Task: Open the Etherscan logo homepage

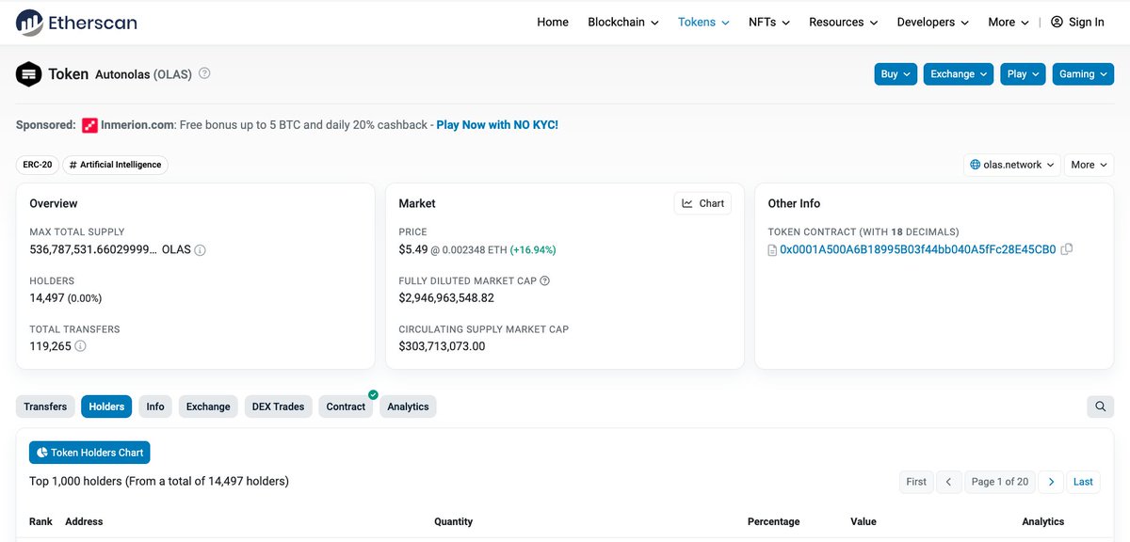Action: [76, 22]
